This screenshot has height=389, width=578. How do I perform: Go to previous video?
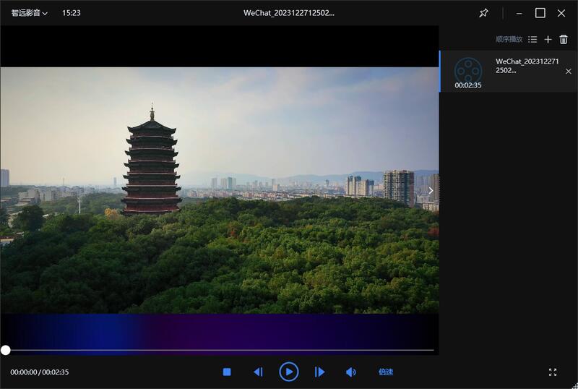[259, 372]
